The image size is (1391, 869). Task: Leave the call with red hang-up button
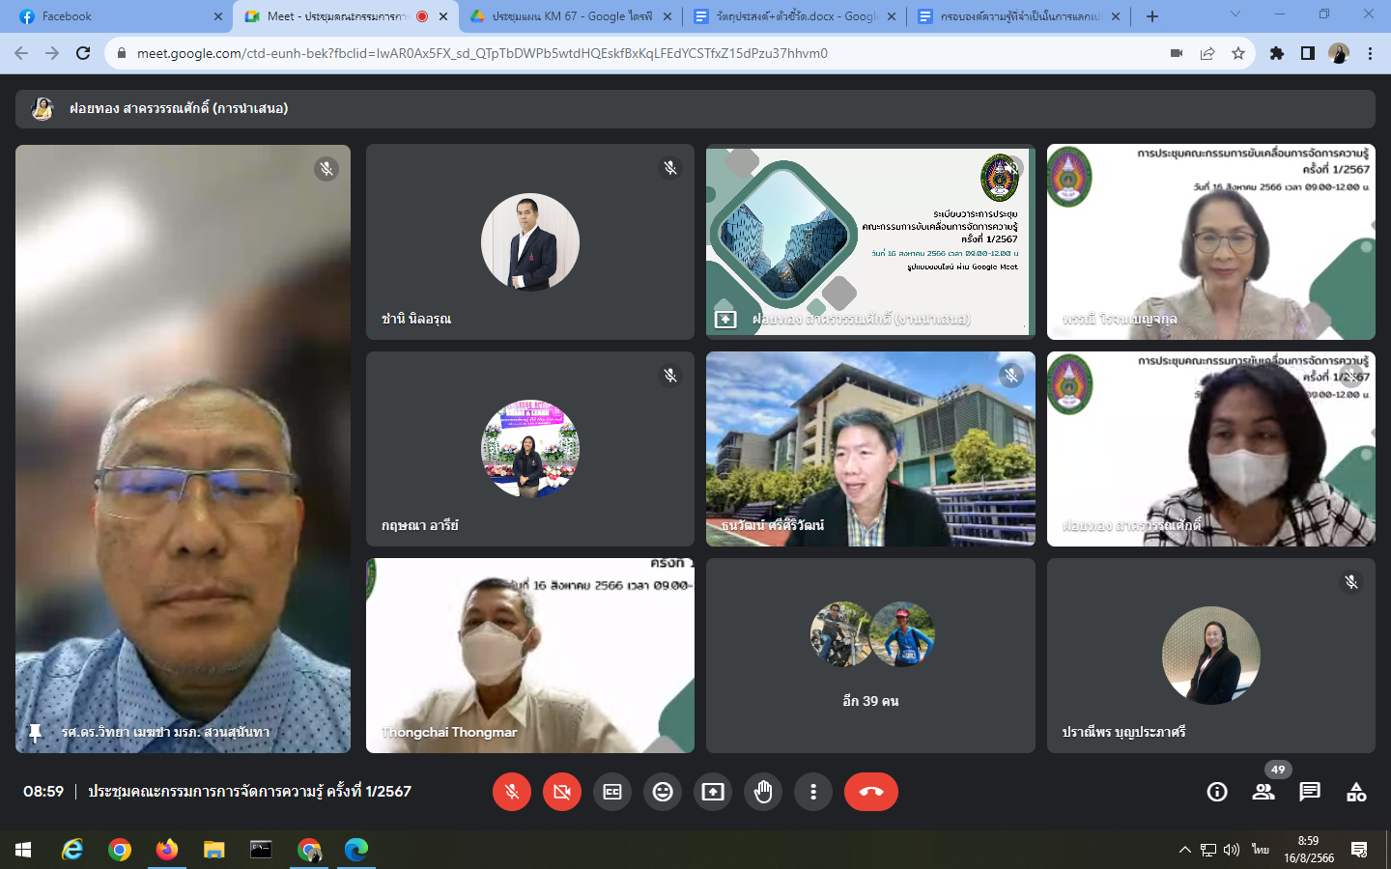(870, 792)
